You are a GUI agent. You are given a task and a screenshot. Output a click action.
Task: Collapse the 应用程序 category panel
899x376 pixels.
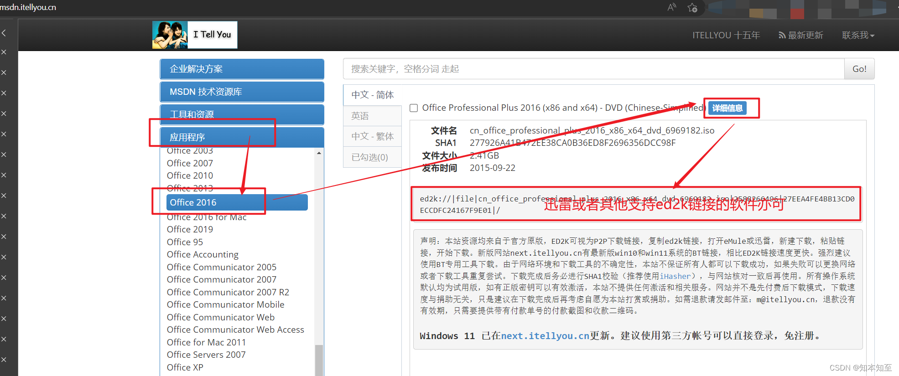(x=242, y=137)
